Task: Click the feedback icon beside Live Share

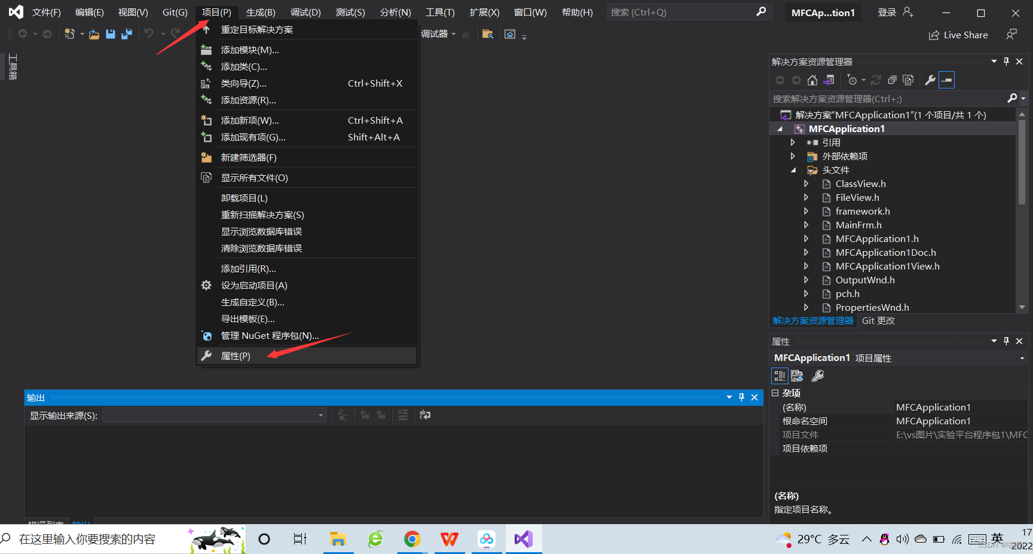Action: 1011,35
